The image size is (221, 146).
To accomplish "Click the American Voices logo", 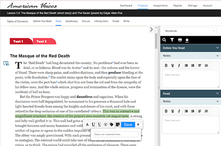I will (x=32, y=6).
